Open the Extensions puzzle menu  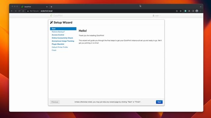pos(189,11)
